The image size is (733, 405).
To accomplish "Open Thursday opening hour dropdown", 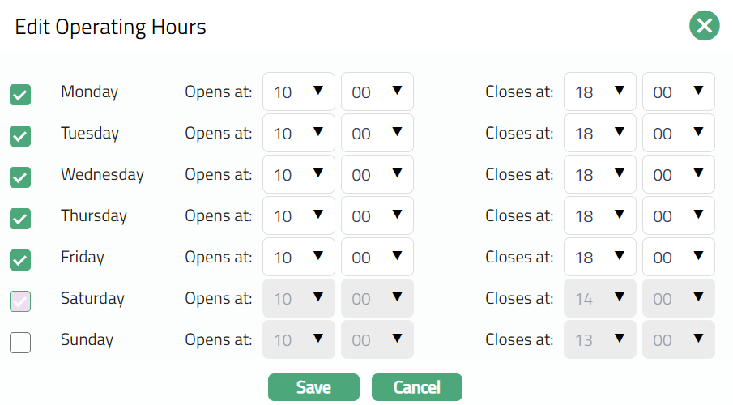I will click(298, 215).
